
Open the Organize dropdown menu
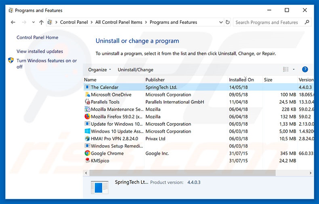tap(99, 70)
